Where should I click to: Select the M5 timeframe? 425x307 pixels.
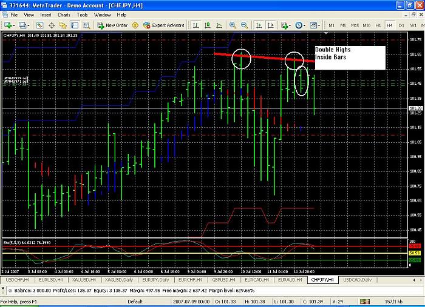click(x=343, y=25)
